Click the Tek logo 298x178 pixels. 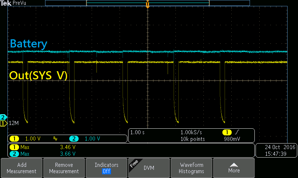pos(6,3)
